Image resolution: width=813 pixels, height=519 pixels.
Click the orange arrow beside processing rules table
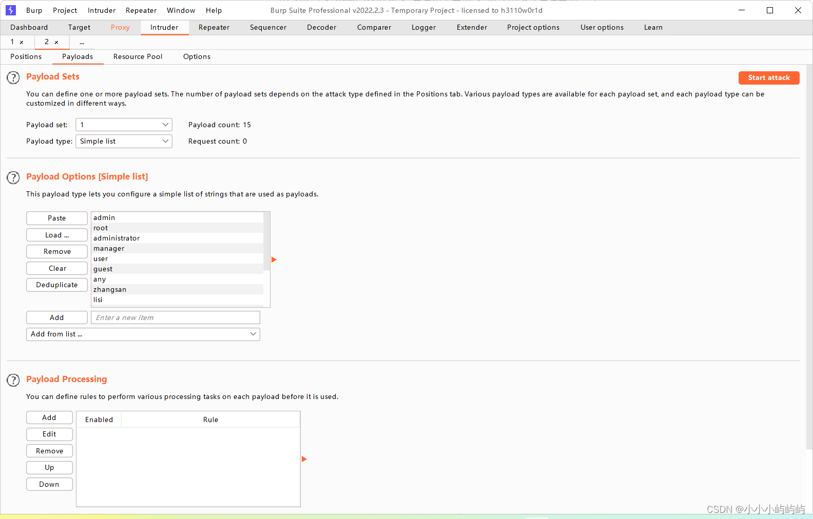click(304, 459)
